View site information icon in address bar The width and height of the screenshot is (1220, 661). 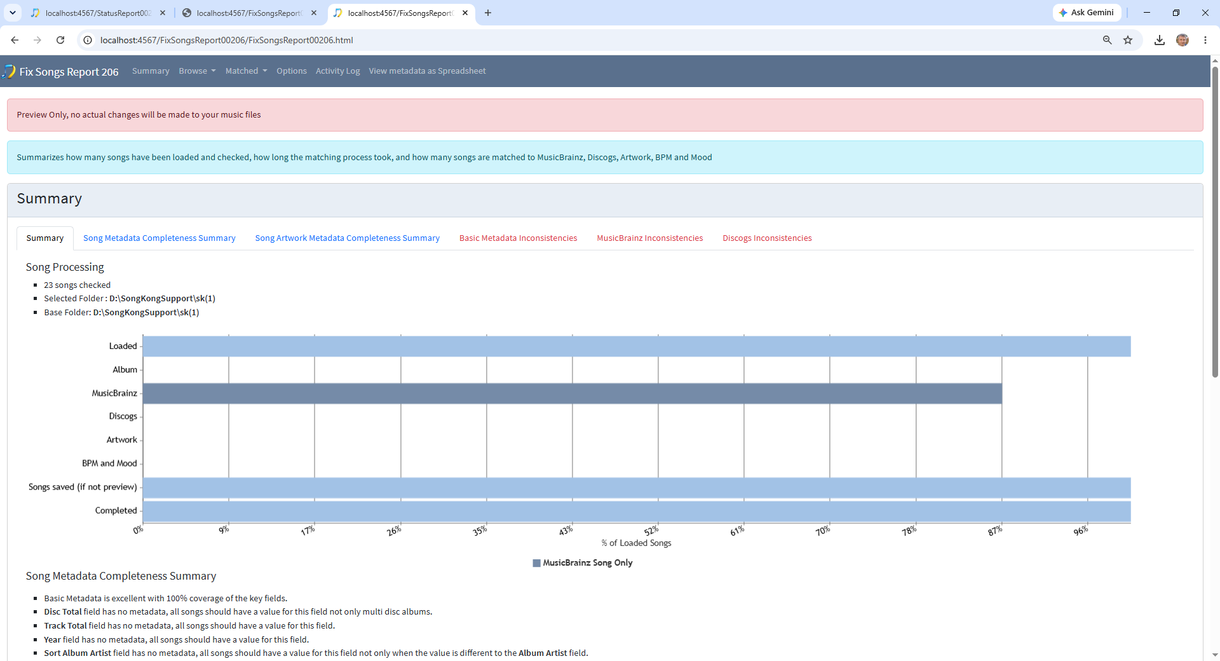pyautogui.click(x=88, y=40)
